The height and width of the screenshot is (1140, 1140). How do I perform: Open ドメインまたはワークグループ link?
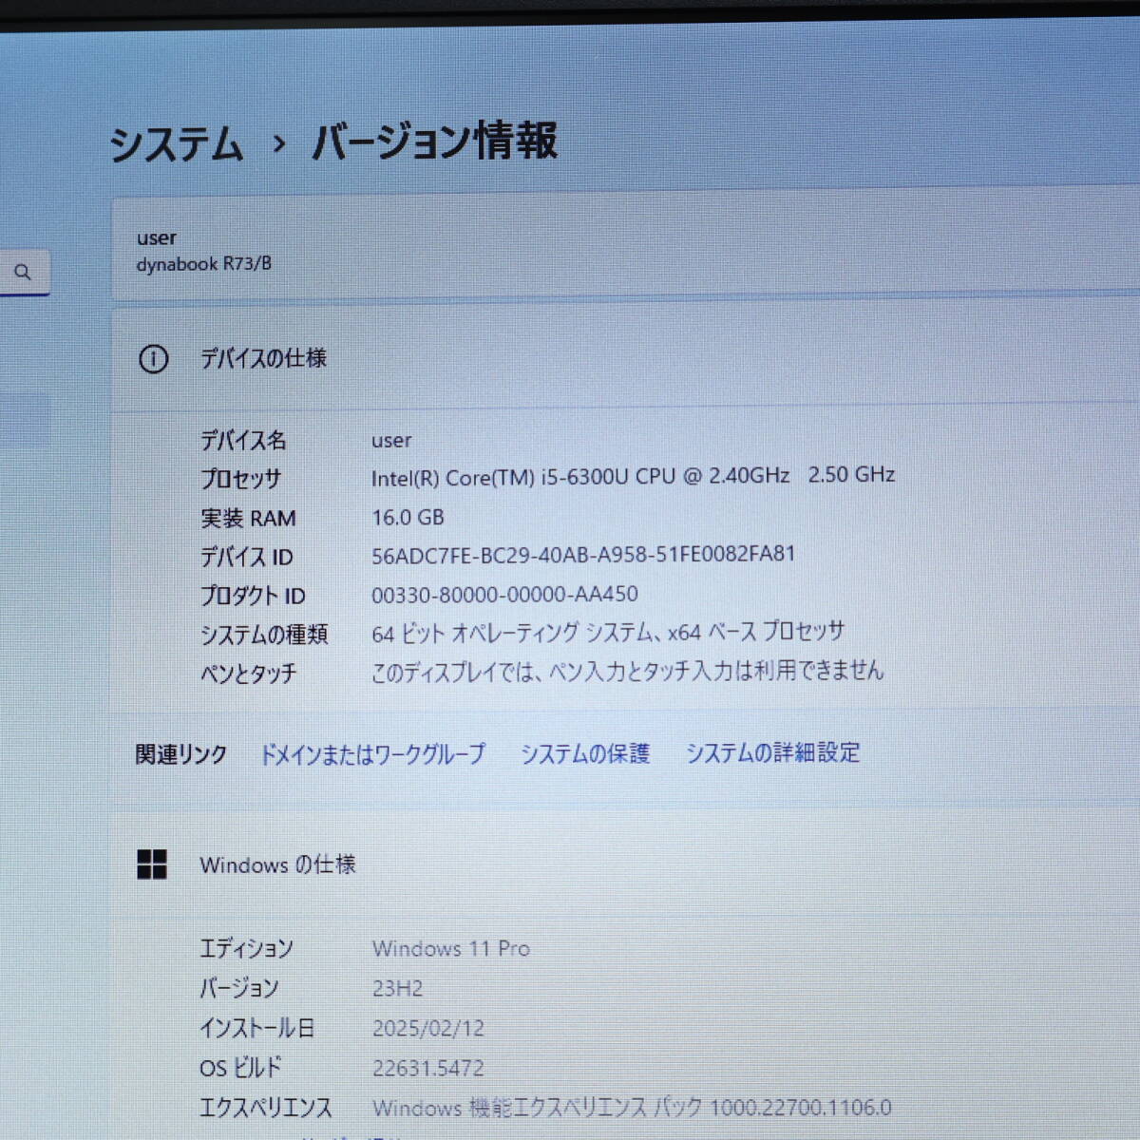click(x=372, y=754)
